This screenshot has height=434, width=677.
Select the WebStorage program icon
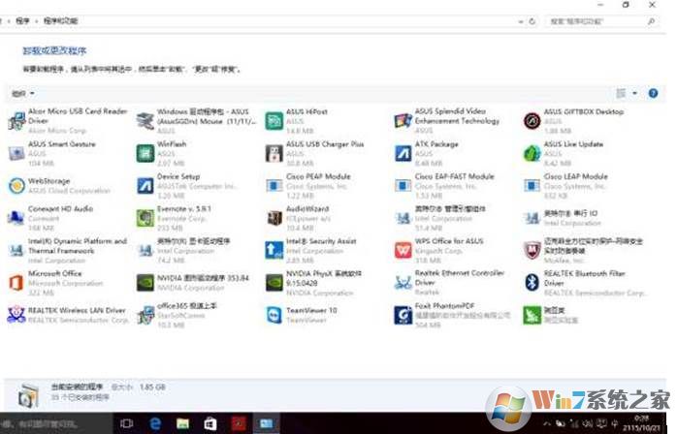coord(16,184)
